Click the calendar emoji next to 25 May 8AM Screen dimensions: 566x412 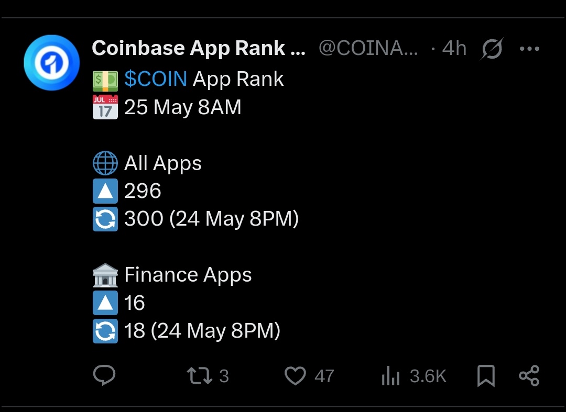coord(105,107)
